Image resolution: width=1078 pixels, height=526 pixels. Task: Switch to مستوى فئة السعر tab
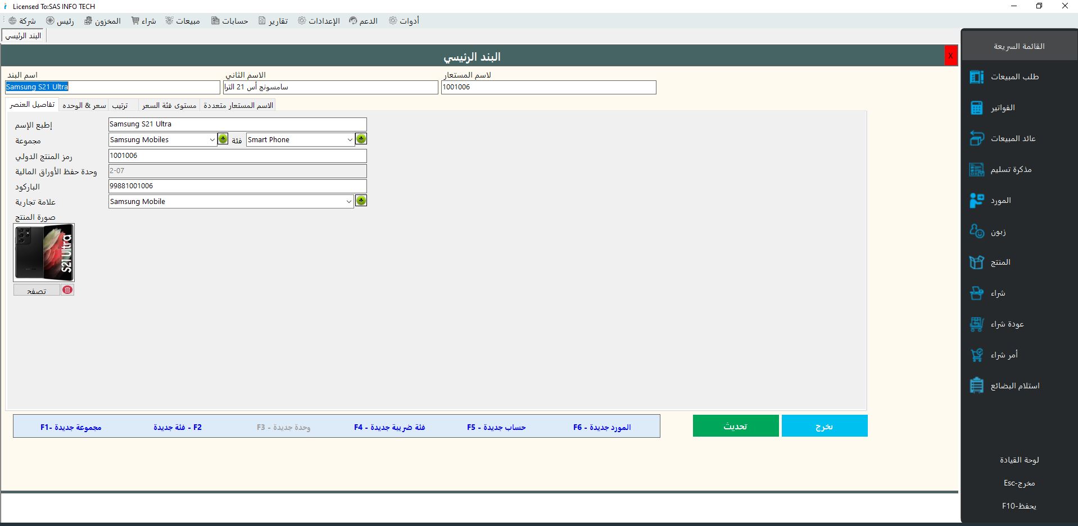pos(169,105)
